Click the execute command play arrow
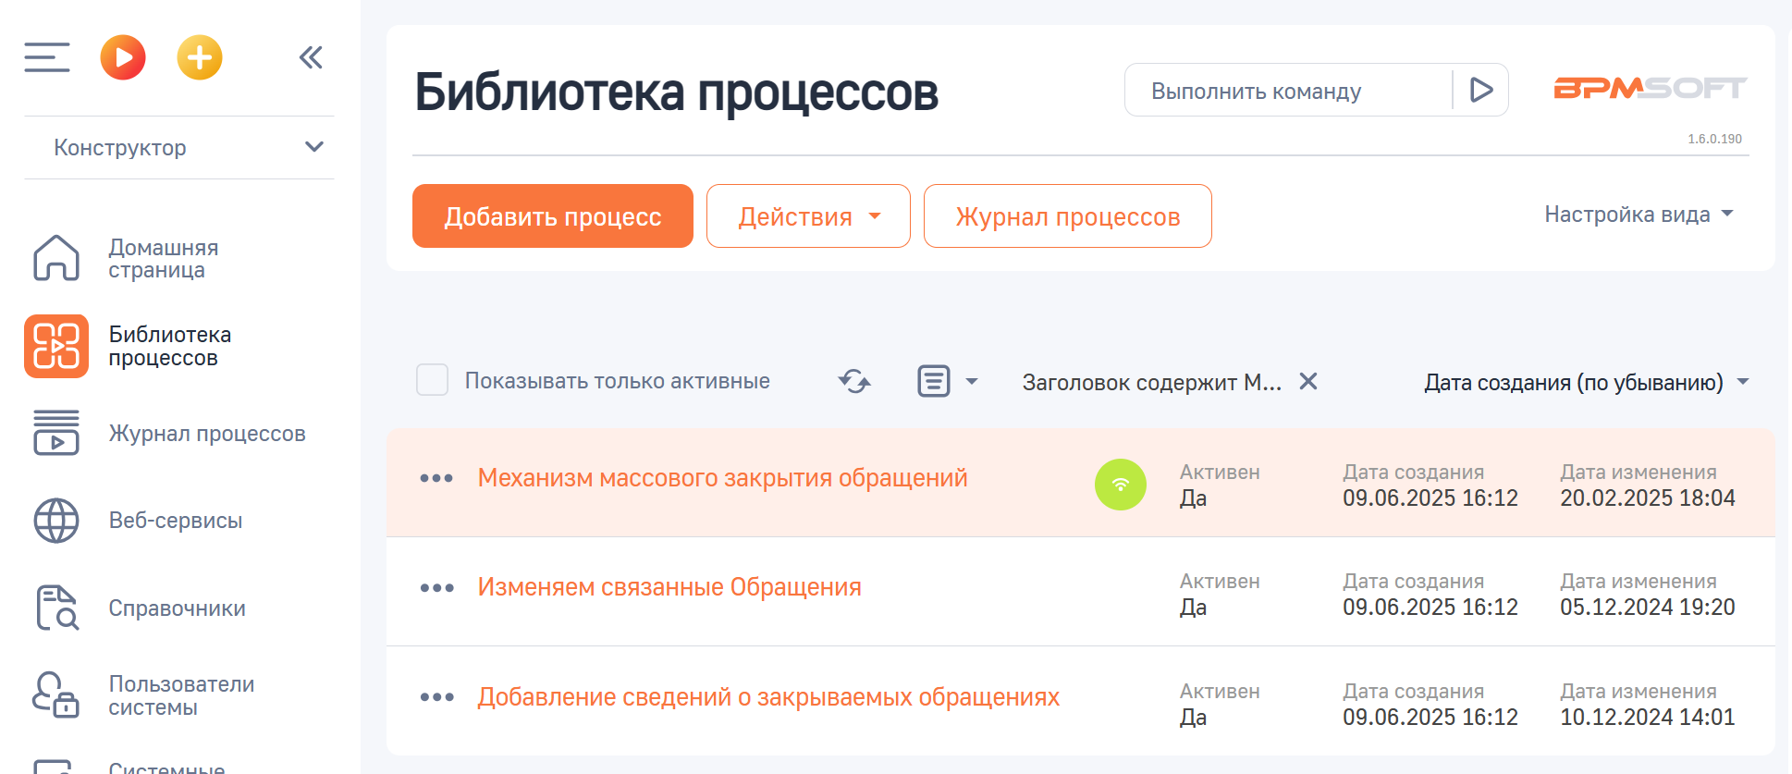Viewport: 1792px width, 774px height. tap(1481, 90)
